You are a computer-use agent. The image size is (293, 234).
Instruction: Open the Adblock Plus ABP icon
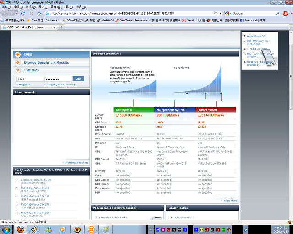285,13
